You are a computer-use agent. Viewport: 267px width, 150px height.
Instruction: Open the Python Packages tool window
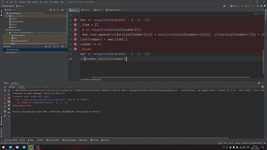[69, 140]
